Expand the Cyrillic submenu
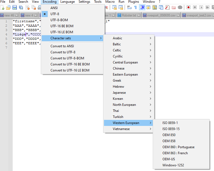This screenshot has width=214, height=171. (118, 56)
